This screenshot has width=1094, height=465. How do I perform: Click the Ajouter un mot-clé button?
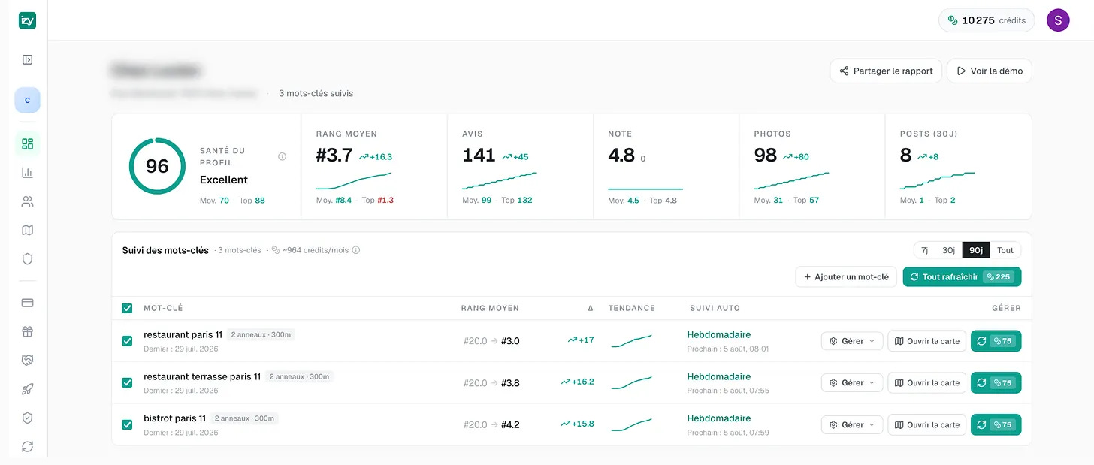846,277
